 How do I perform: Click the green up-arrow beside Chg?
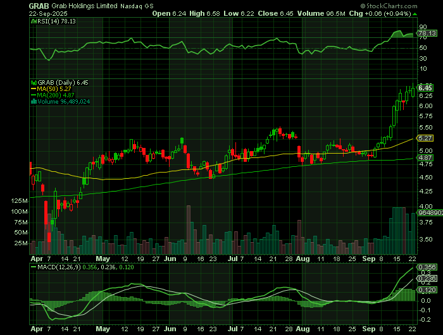pyautogui.click(x=415, y=14)
